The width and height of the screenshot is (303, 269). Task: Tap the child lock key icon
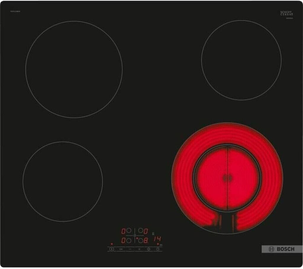pos(121,249)
